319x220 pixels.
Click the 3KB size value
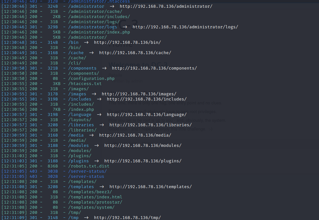[x=57, y=84]
